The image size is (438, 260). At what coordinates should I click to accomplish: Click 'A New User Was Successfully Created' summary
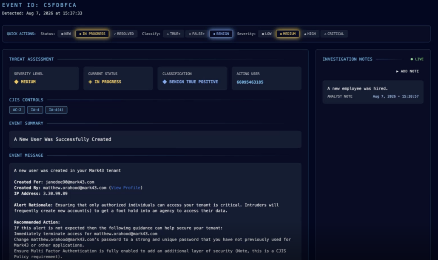(155, 139)
